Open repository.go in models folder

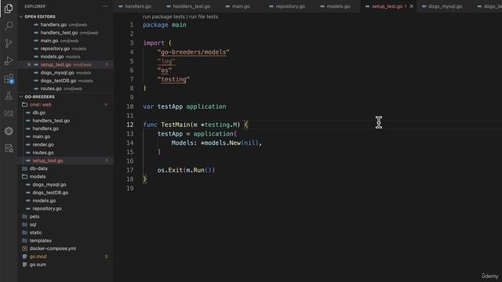point(47,208)
